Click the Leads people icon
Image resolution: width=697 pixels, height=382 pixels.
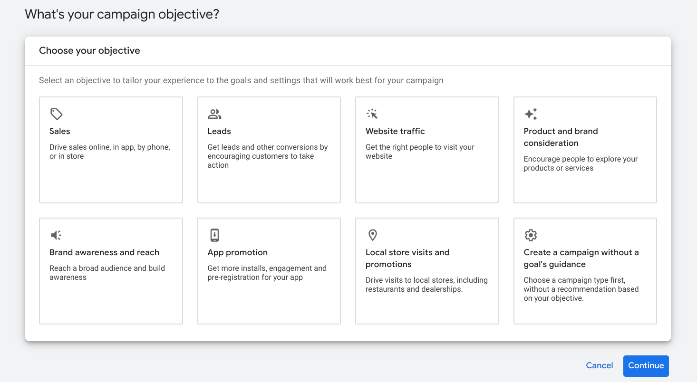coord(214,114)
